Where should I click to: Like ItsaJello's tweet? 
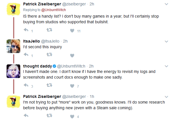click(72, 55)
